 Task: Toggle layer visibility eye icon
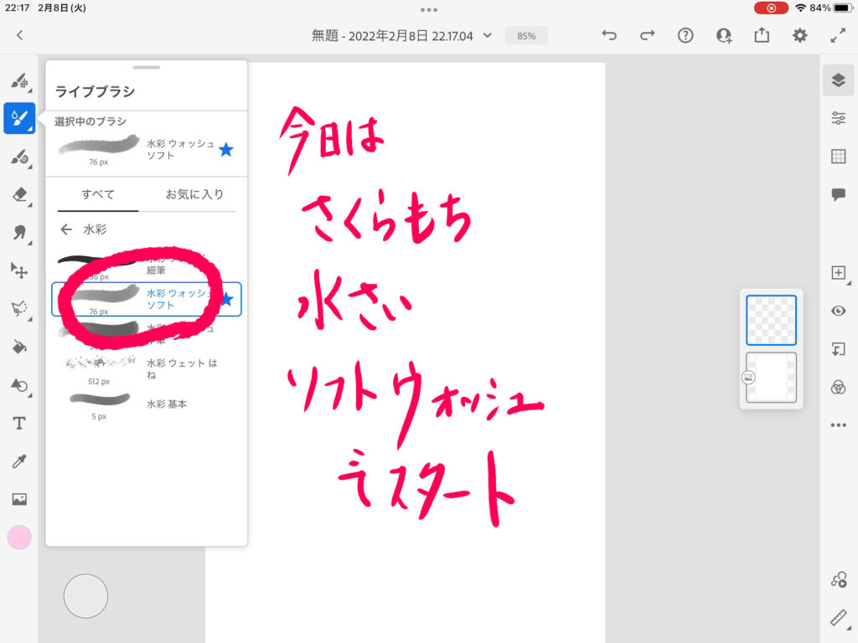click(838, 311)
